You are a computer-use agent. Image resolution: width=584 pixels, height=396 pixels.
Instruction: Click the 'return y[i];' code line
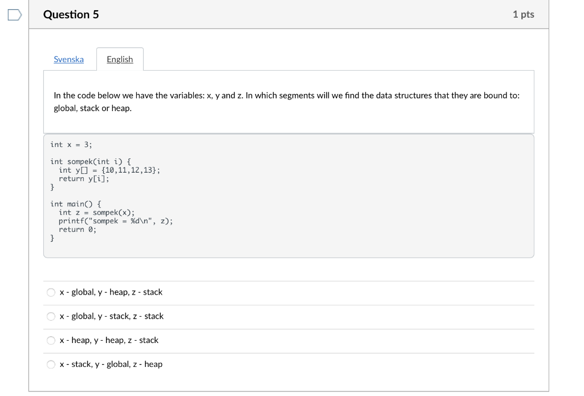(84, 179)
